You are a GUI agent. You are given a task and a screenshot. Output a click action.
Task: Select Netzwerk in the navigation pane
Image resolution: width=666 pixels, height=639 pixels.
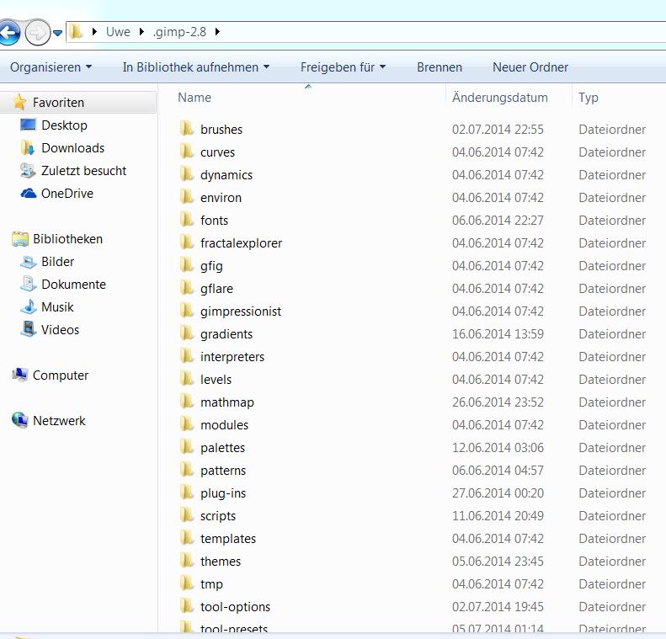59,421
